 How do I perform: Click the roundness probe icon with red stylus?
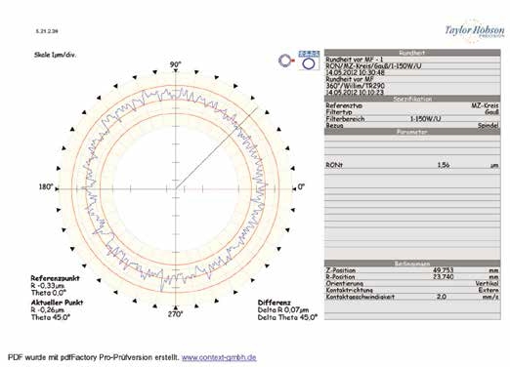point(286,61)
